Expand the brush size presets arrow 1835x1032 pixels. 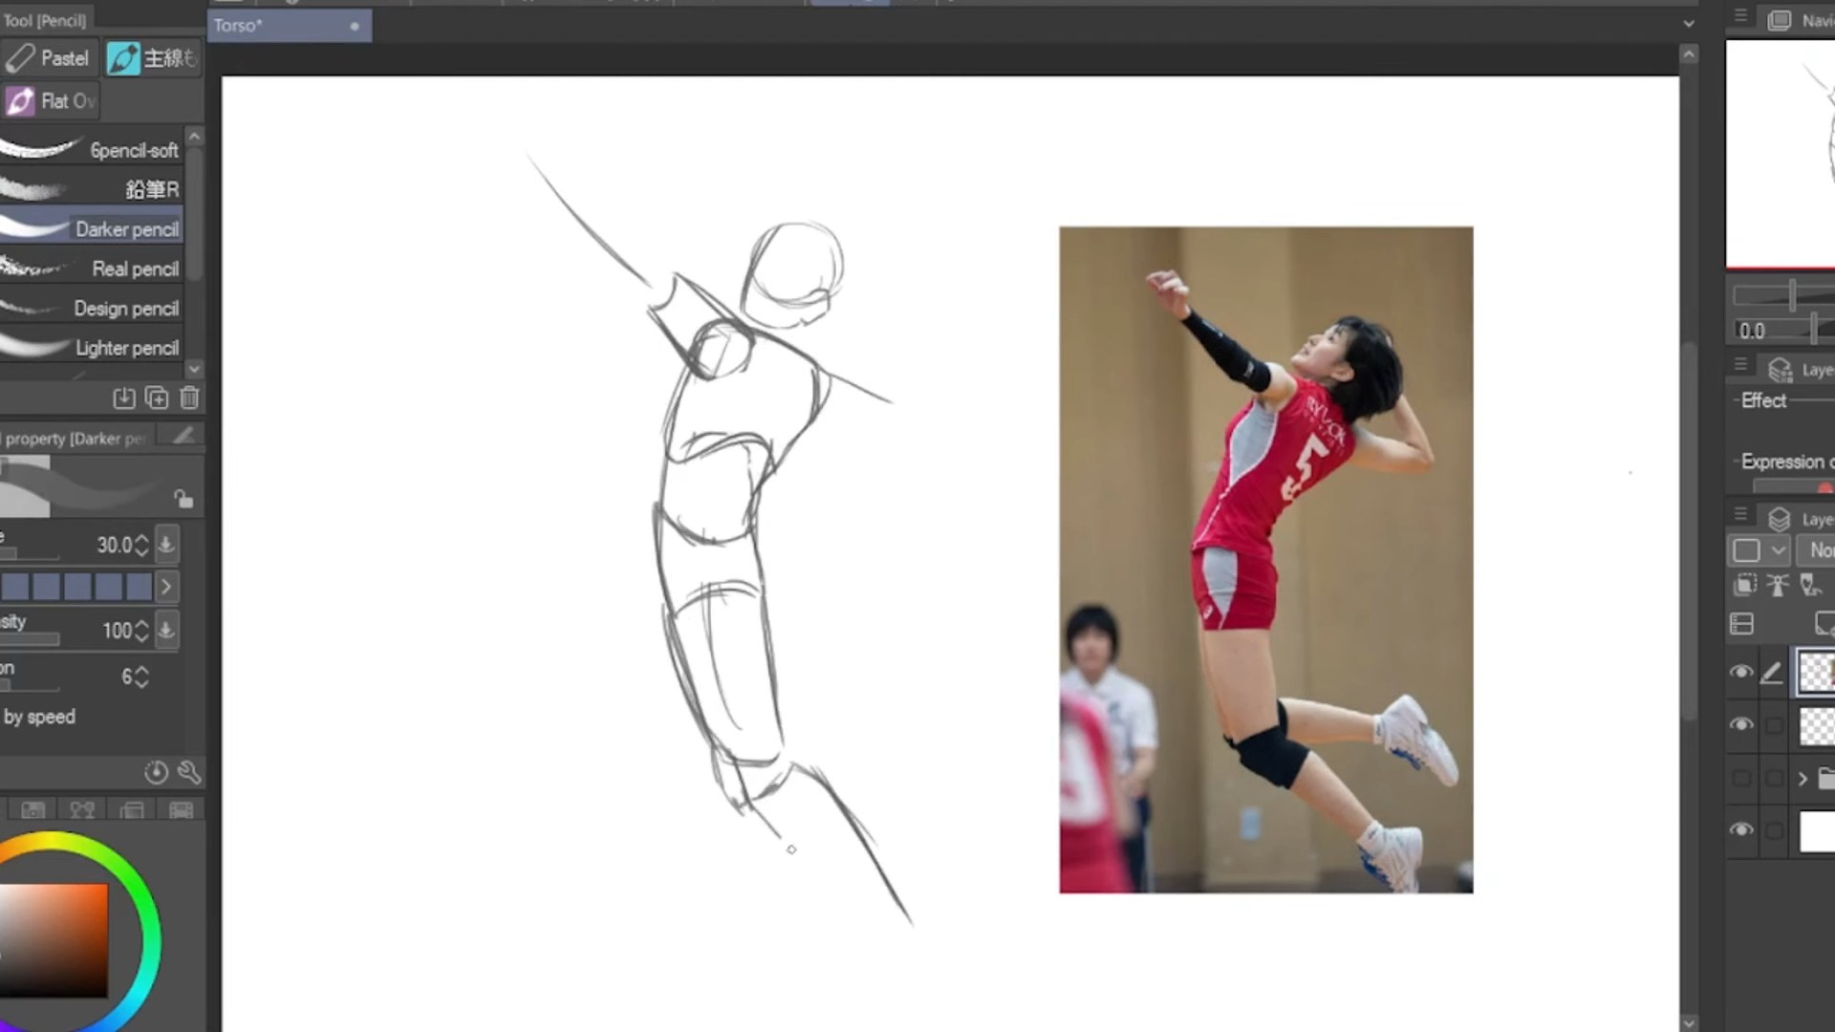(166, 586)
